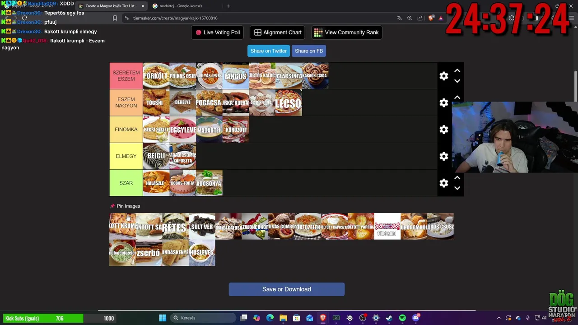Viewport: 578px width, 325px height.
Task: Move SZERETEM ESZEM row up with arrow
Action: 457,71
